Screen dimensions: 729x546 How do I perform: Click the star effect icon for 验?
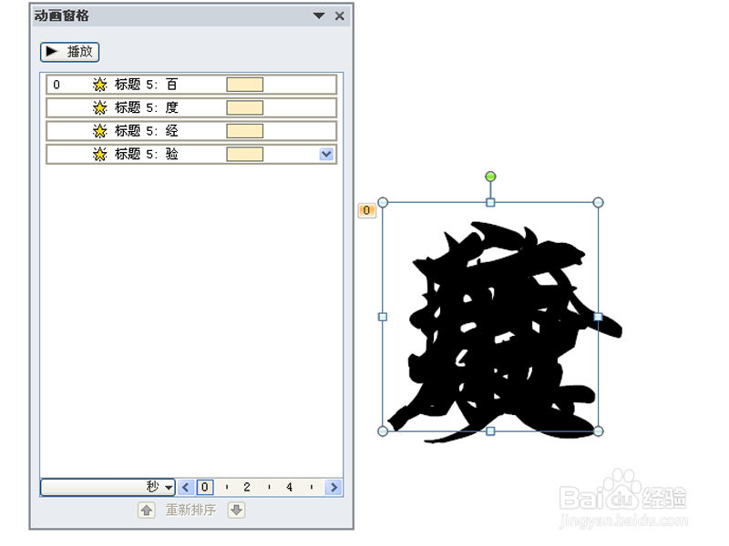tap(100, 154)
